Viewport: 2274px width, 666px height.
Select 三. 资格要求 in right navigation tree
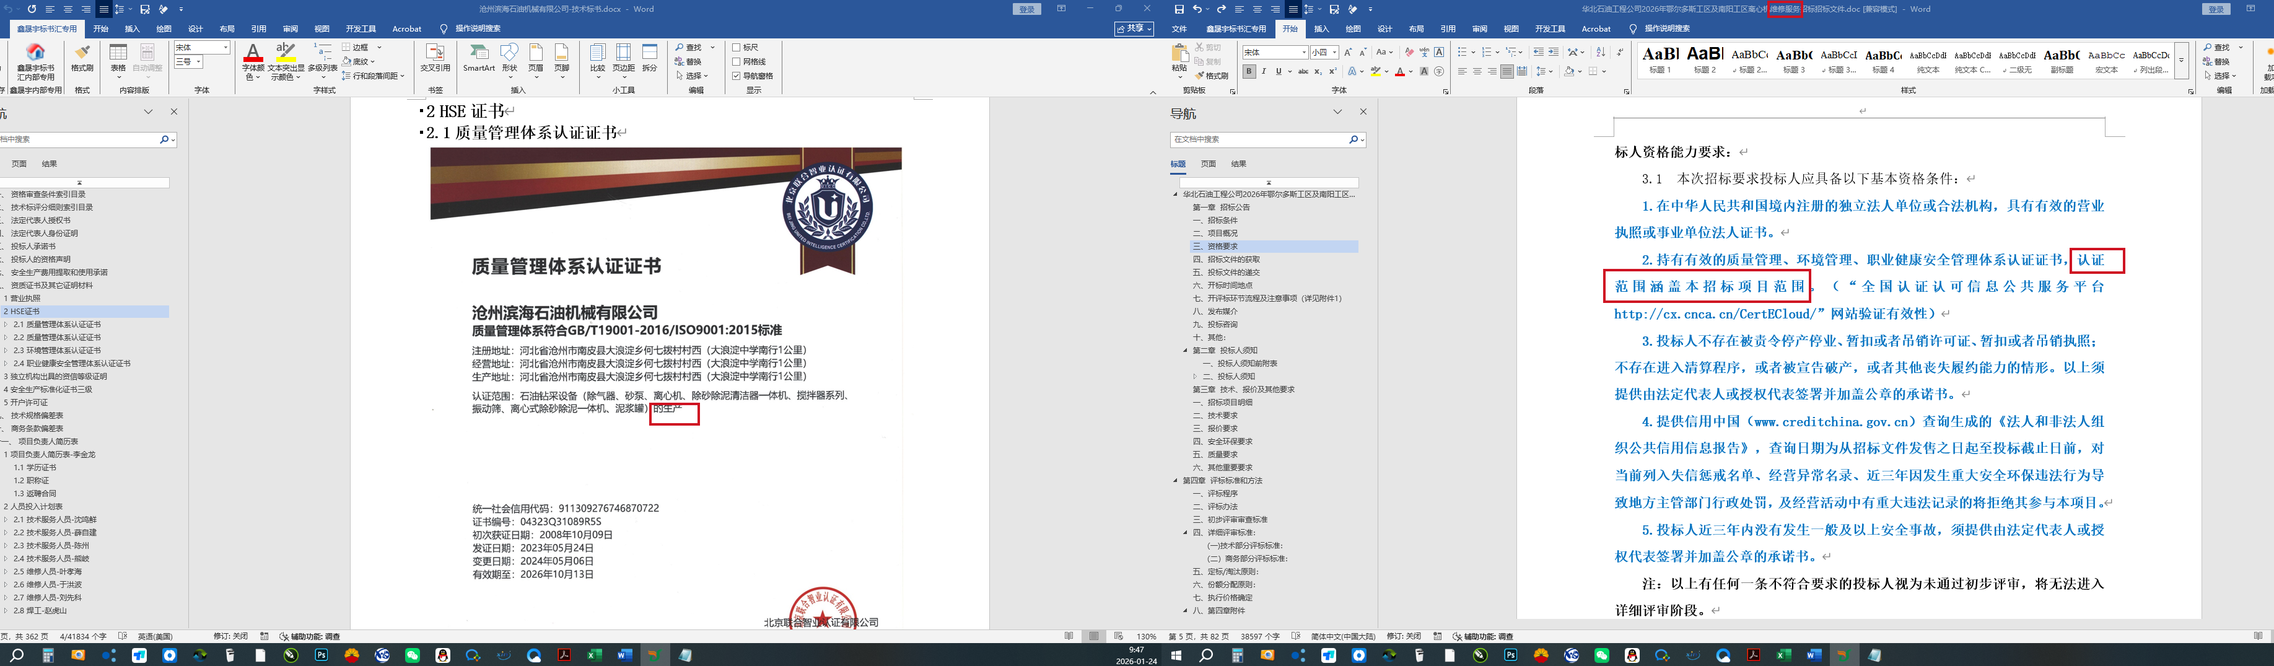[1274, 247]
